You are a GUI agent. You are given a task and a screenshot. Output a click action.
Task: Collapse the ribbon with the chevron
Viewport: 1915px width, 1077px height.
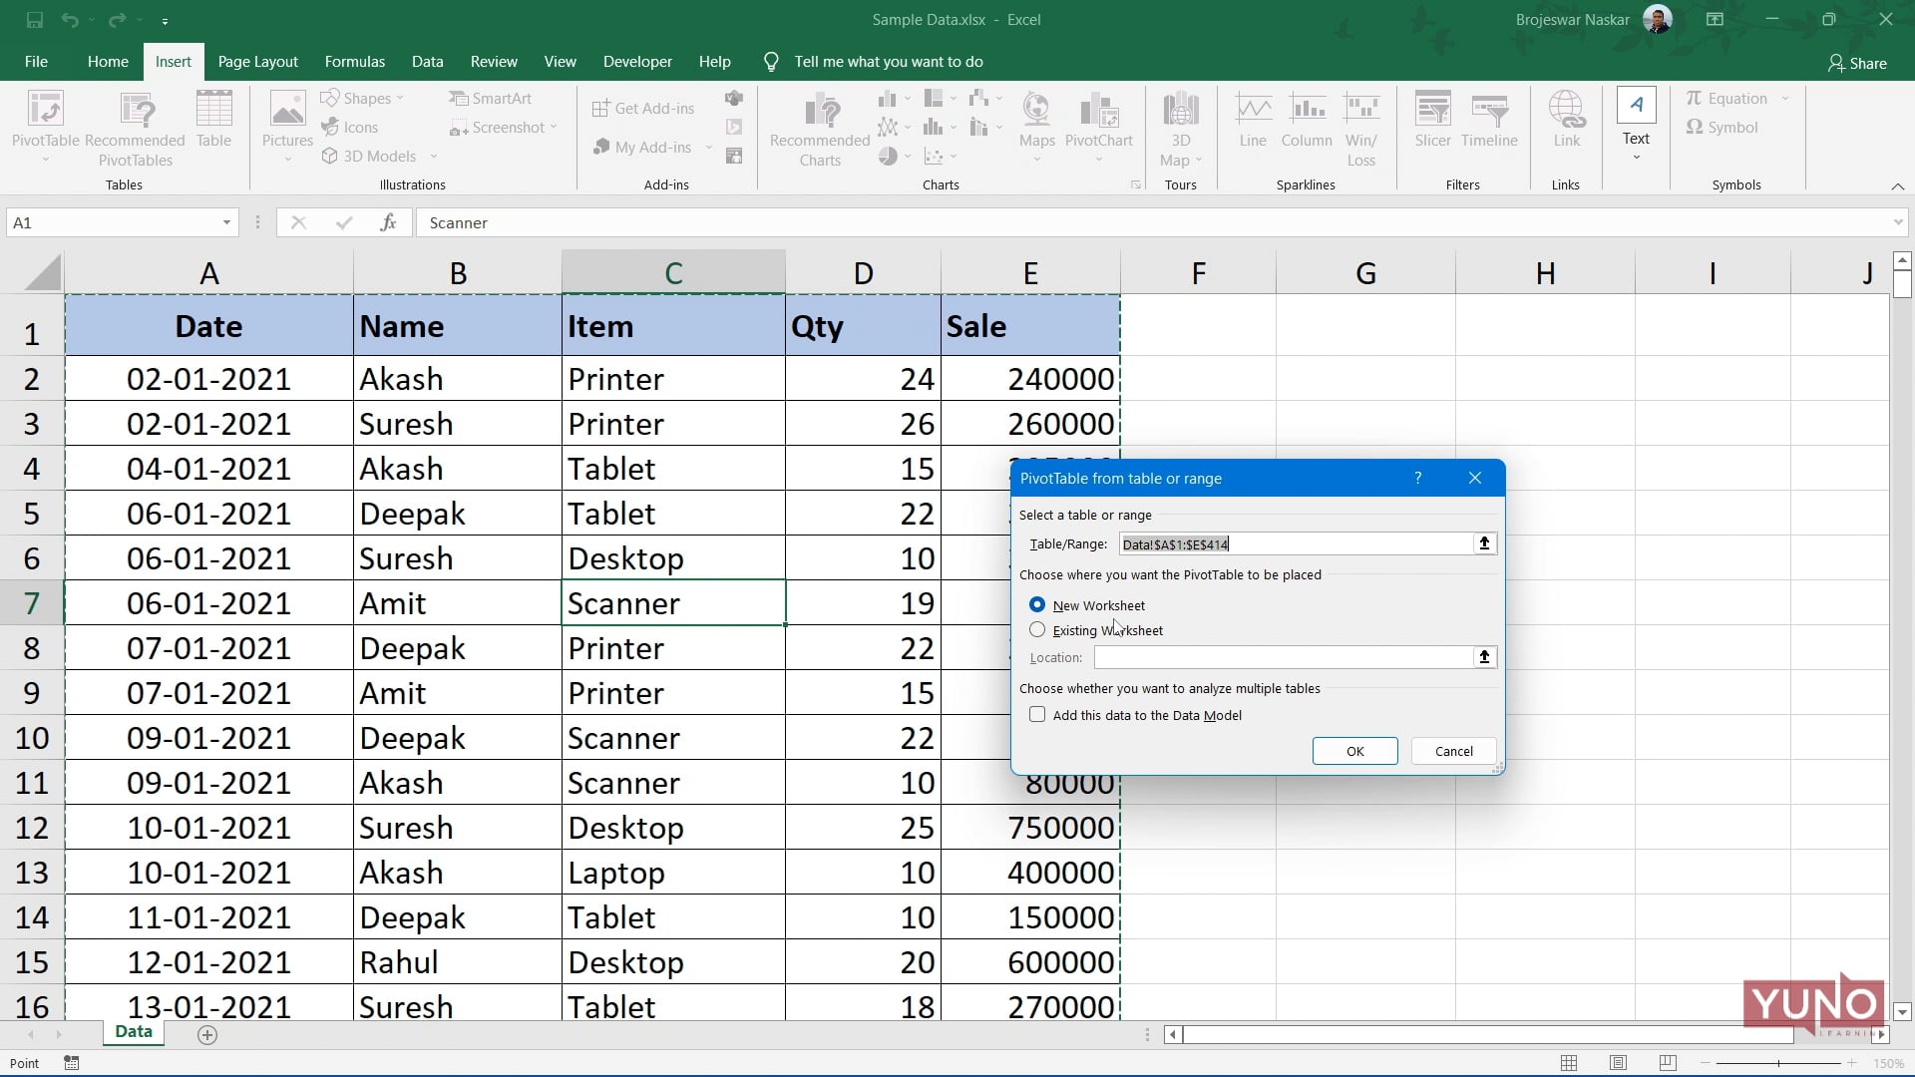[x=1897, y=186]
